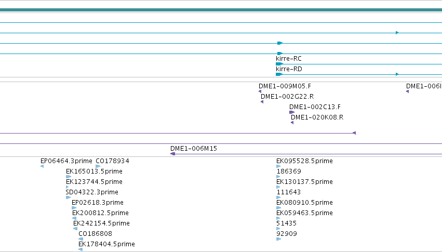
Task: Select the SD04322.3prime EST label
Action: [x=92, y=193]
